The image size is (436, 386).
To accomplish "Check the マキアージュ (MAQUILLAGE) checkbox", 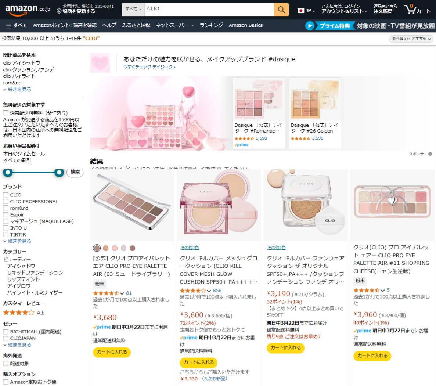I will [6, 221].
